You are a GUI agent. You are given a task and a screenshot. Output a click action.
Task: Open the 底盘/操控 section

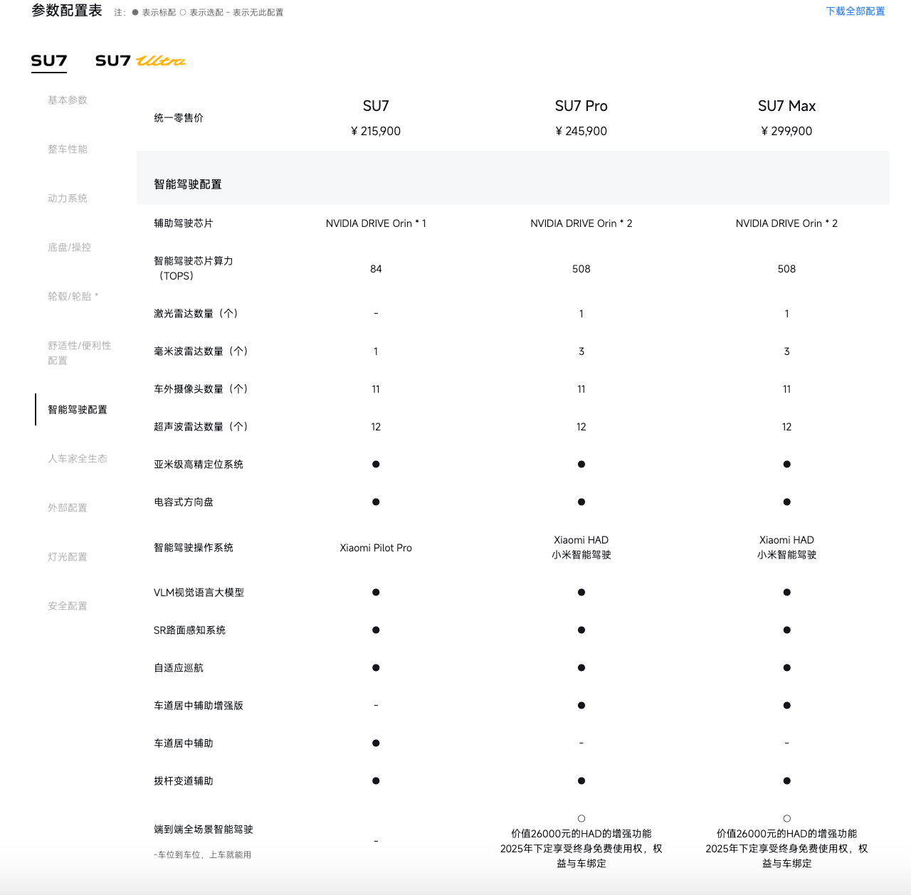point(69,247)
